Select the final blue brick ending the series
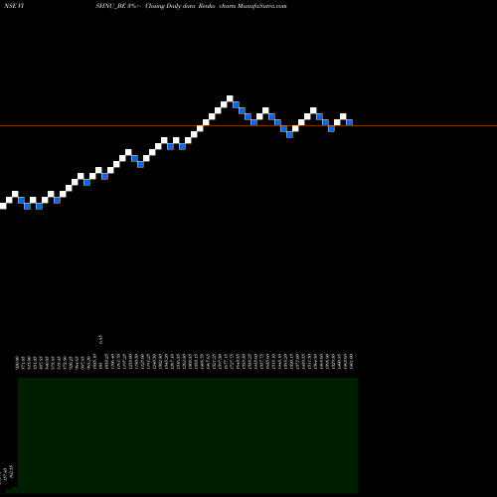Image resolution: width=497 pixels, height=497 pixels. click(349, 122)
